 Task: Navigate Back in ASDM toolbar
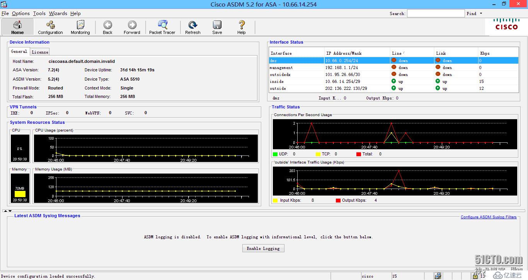click(107, 27)
